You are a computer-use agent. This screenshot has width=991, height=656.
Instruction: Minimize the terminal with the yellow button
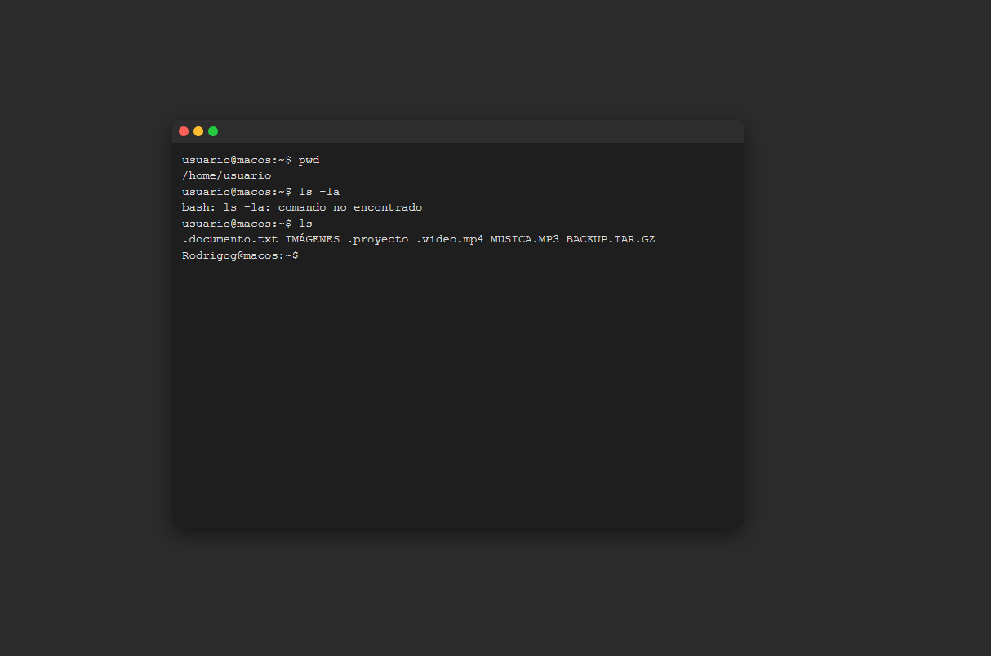tap(198, 131)
